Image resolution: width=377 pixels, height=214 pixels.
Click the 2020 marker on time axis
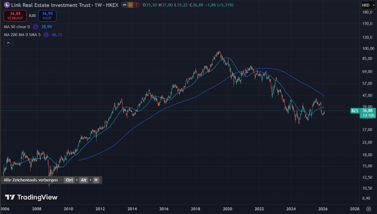[228, 208]
